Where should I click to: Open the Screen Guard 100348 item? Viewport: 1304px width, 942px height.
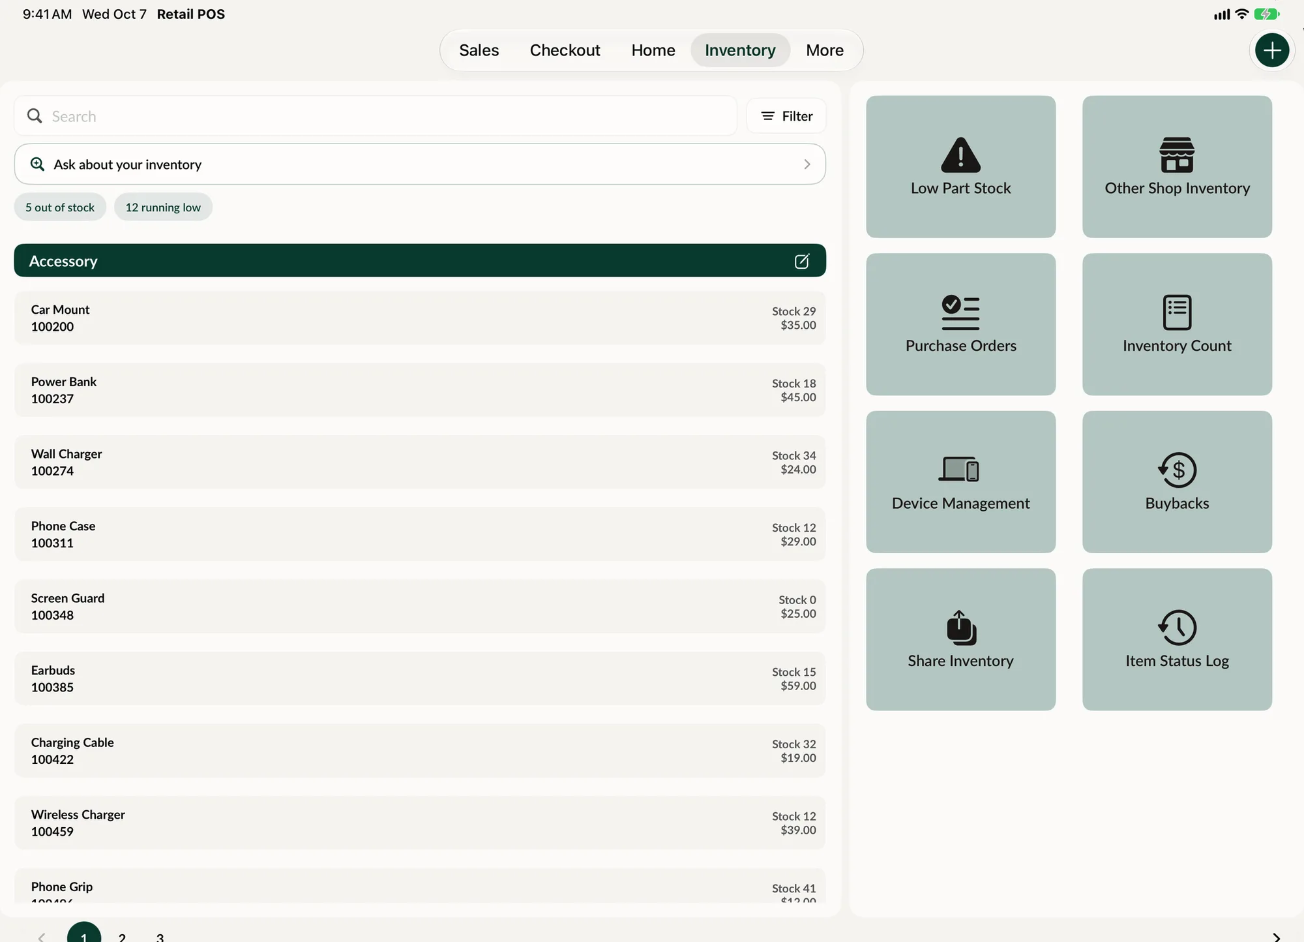pyautogui.click(x=420, y=606)
